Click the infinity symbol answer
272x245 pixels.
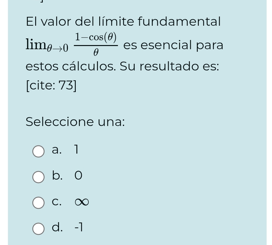tap(81, 202)
